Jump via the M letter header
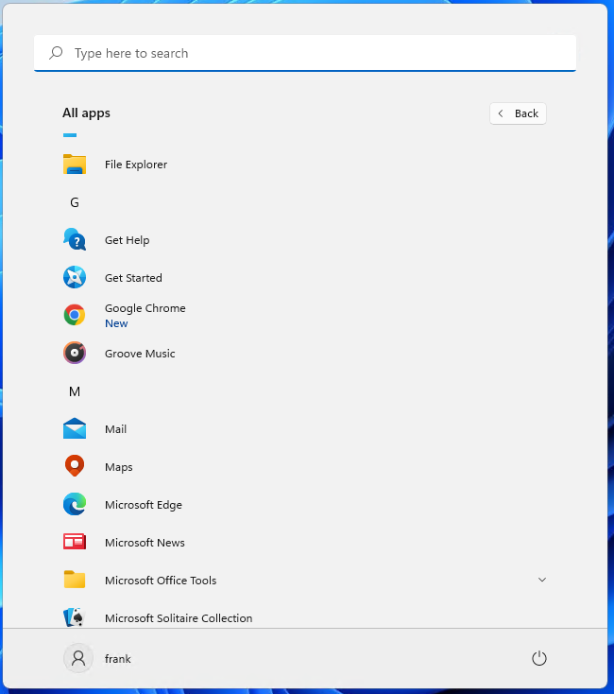Image resolution: width=614 pixels, height=694 pixels. [75, 391]
